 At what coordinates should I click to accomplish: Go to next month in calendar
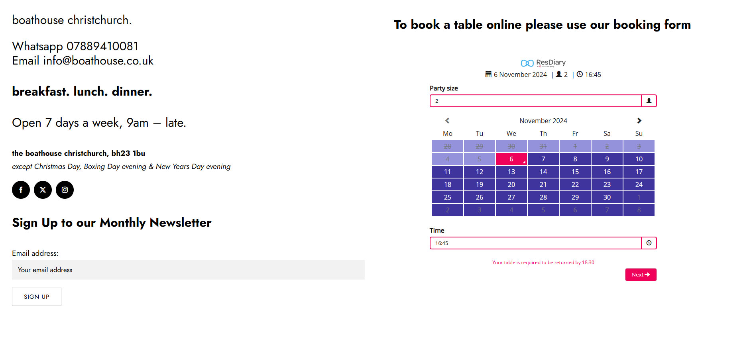point(639,121)
